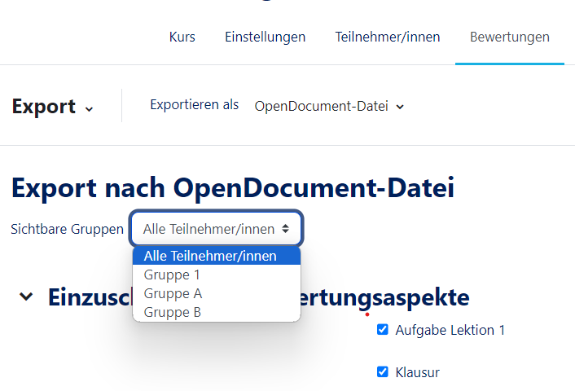575x391 pixels.
Task: Select the Bewertungen tab
Action: 509,37
